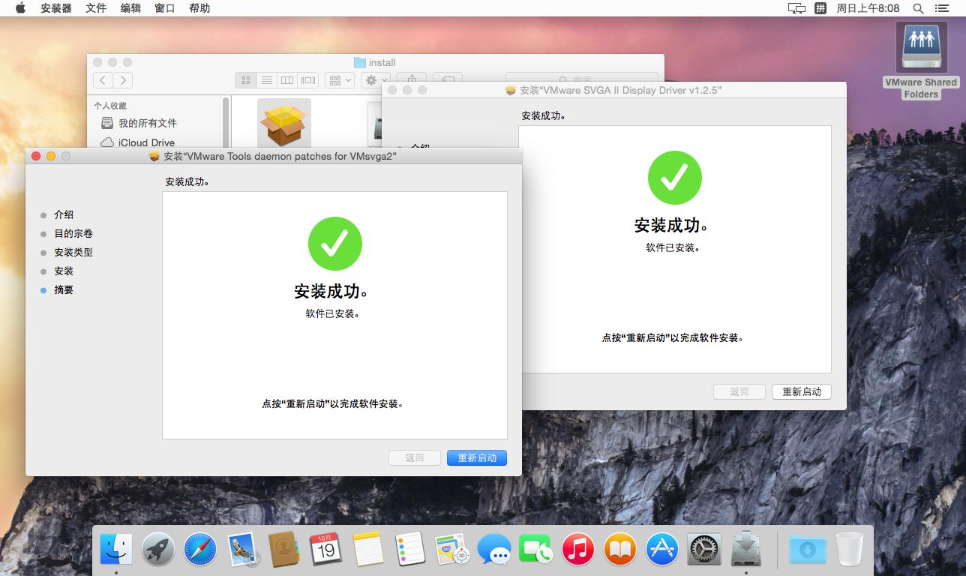The image size is (966, 576).
Task: Switch Finder to list view
Action: click(x=266, y=80)
